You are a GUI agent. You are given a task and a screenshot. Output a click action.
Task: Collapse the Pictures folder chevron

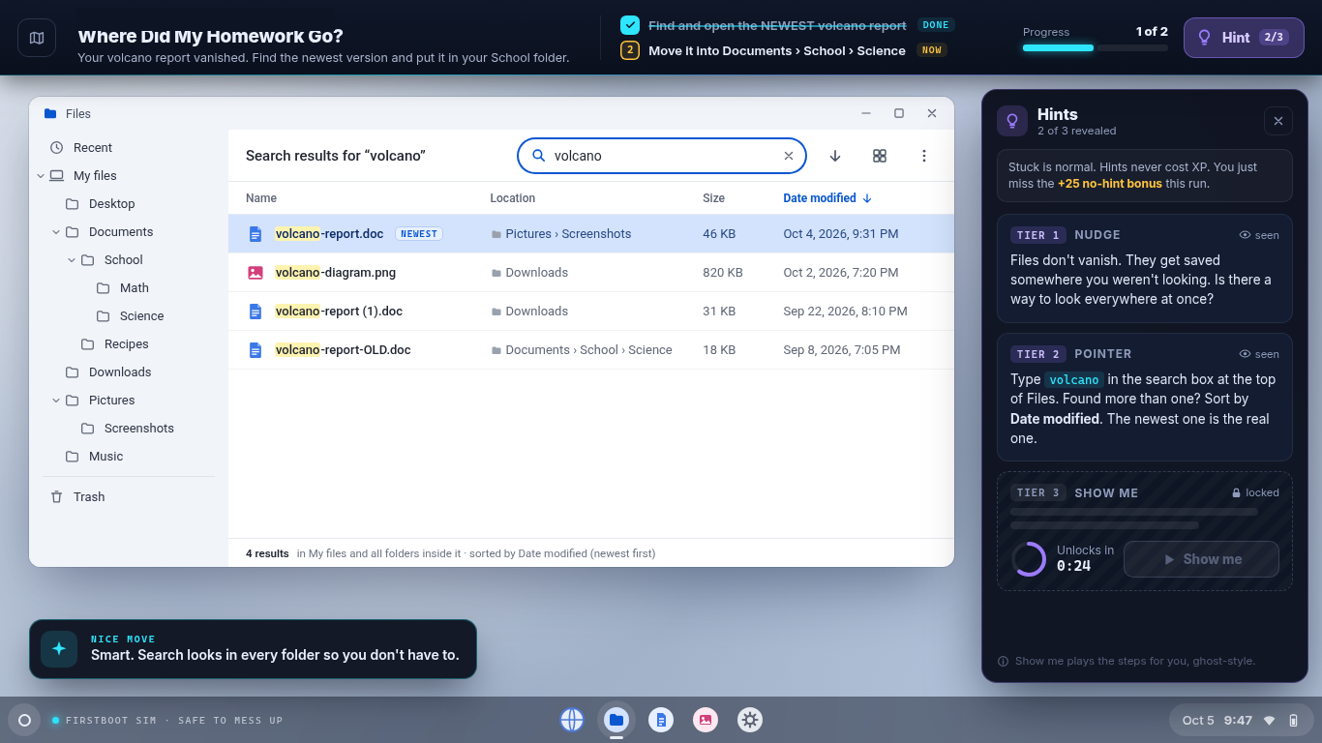[56, 401]
